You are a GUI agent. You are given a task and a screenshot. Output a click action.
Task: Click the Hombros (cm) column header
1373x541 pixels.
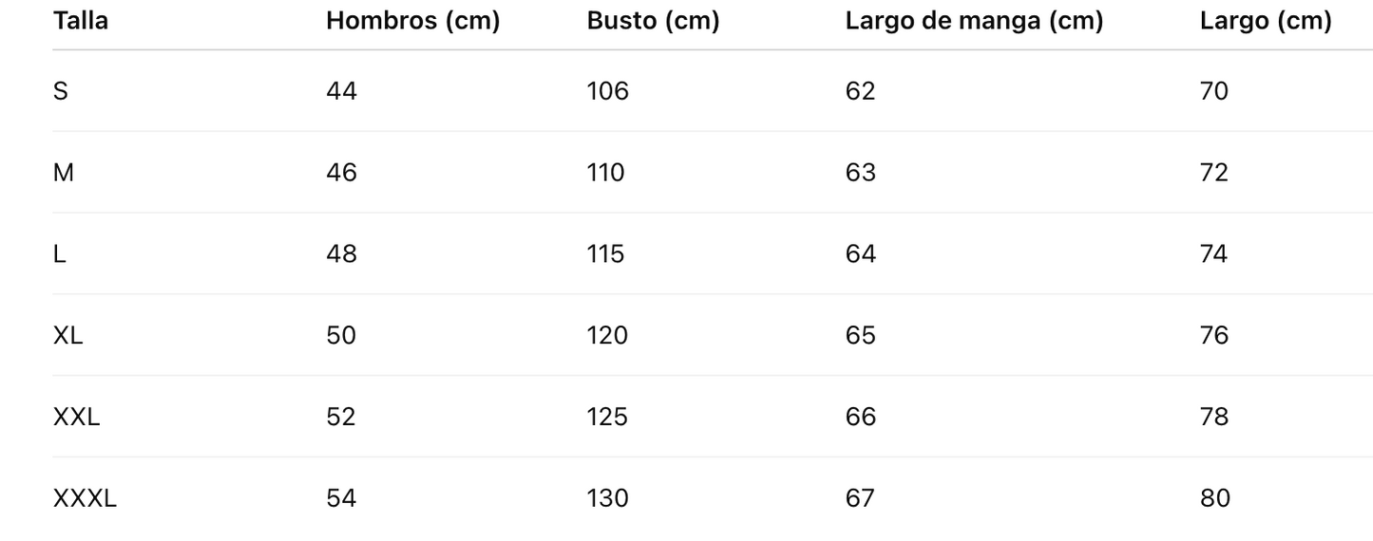(412, 21)
